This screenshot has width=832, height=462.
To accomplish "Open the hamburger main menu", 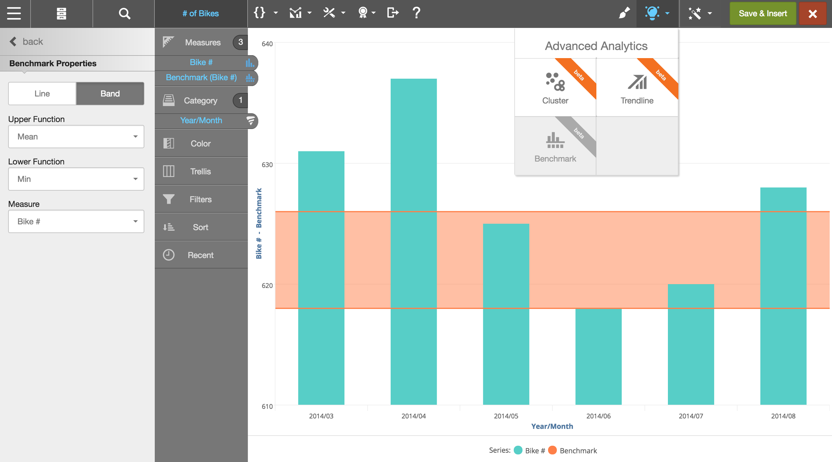I will pos(14,14).
